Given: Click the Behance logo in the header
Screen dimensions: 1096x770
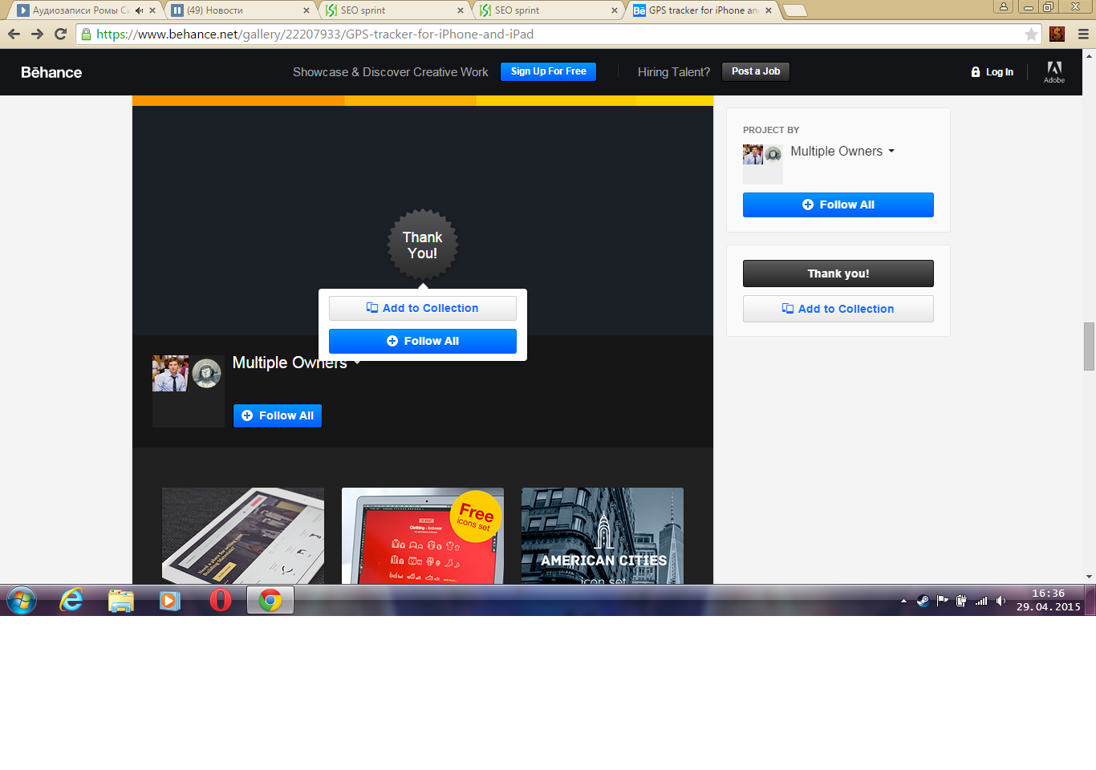Looking at the screenshot, I should coord(51,72).
